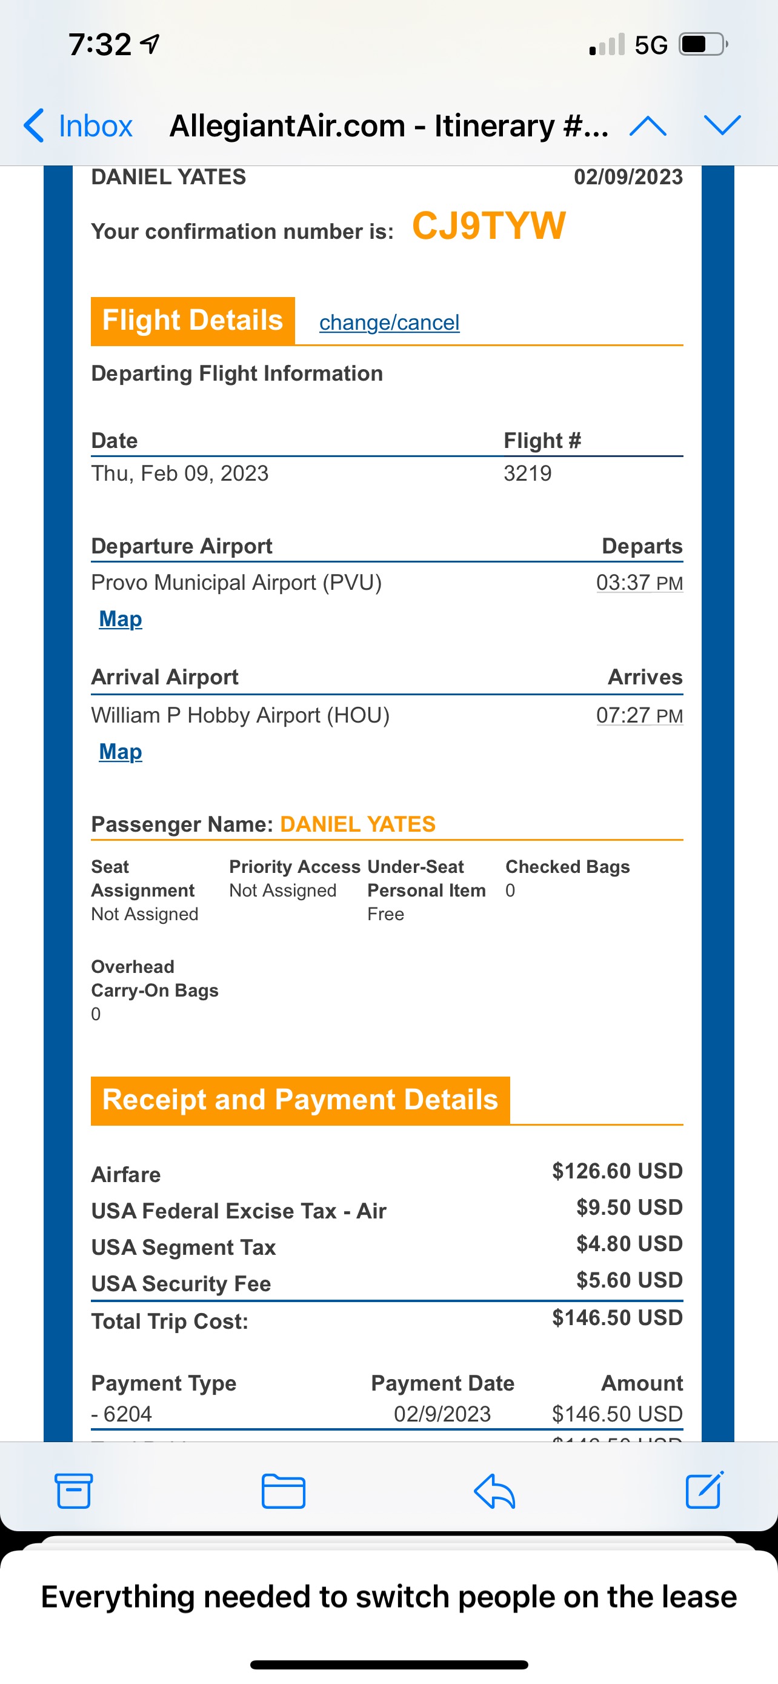Viewport: 778px width, 1684px height.
Task: Tap the back chevron beside Inbox
Action: [34, 125]
